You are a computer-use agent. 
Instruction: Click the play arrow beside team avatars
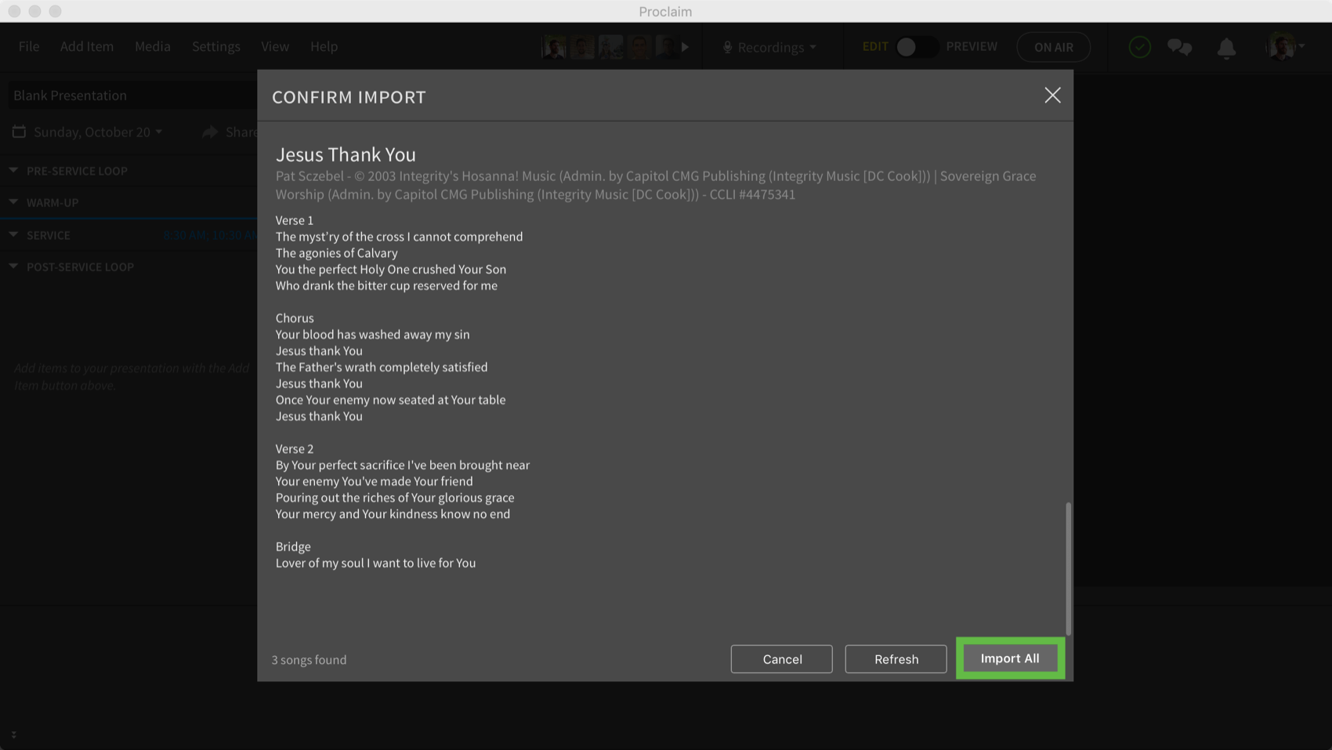[686, 47]
